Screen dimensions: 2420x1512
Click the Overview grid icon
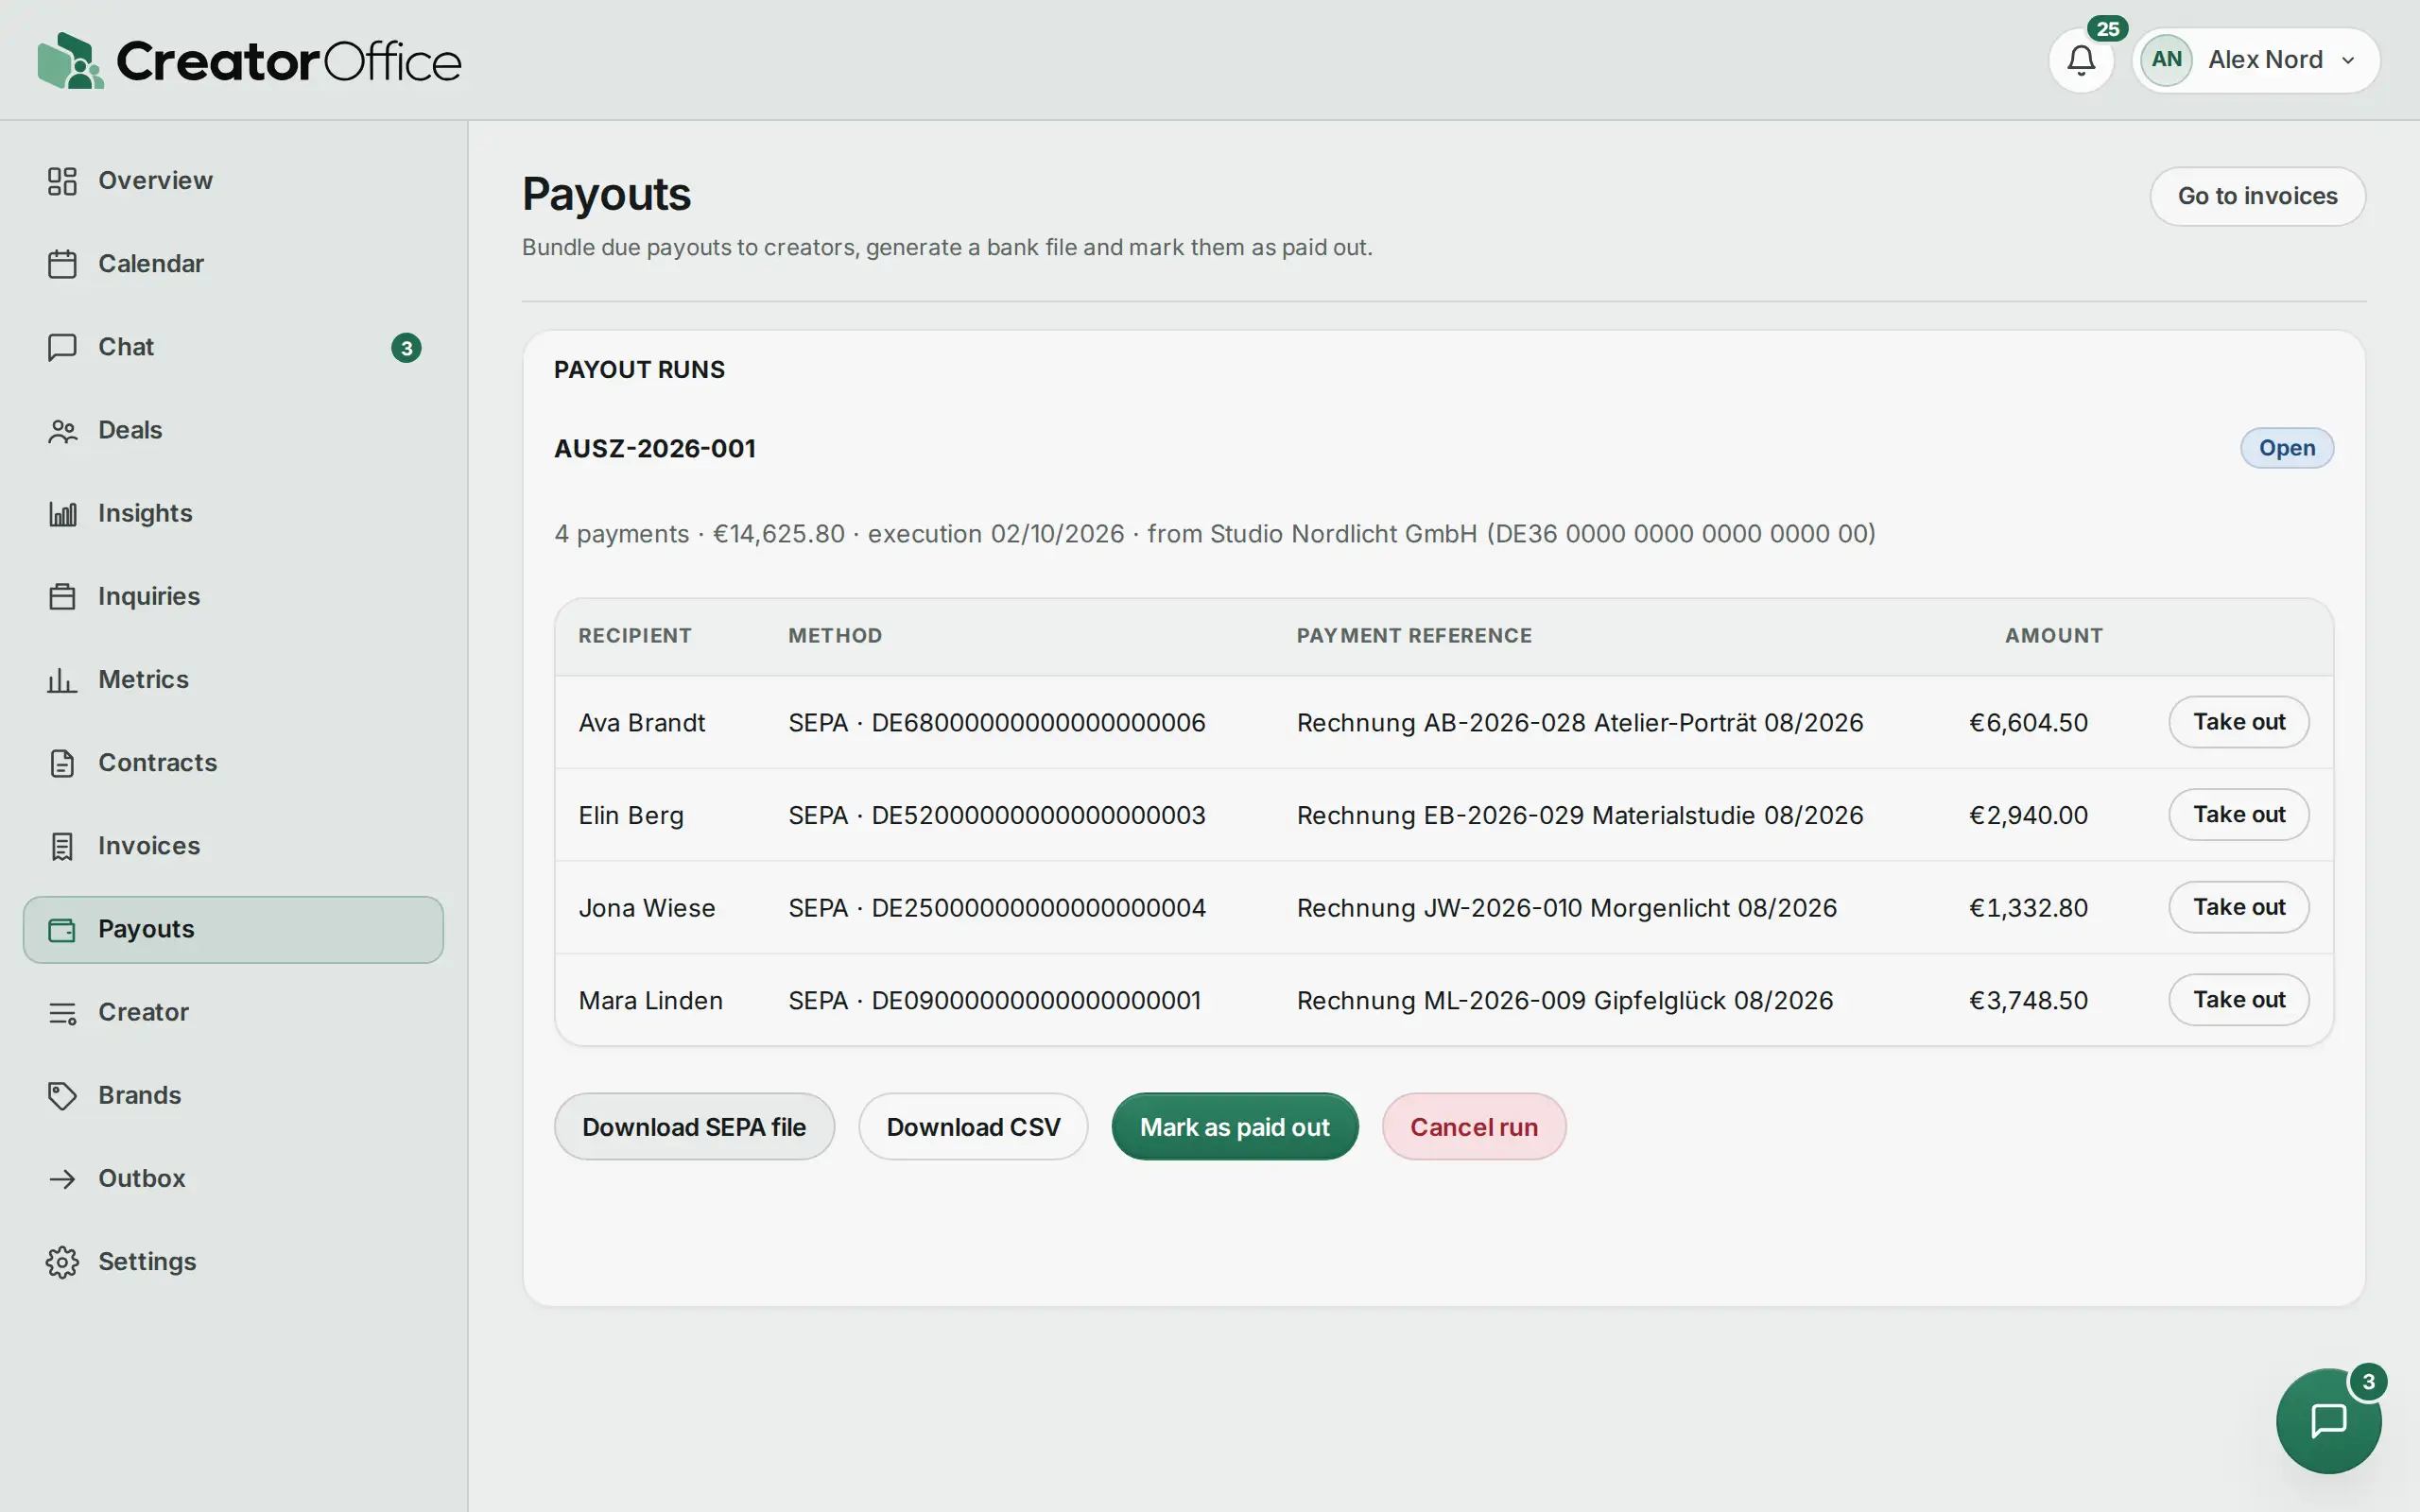[62, 181]
